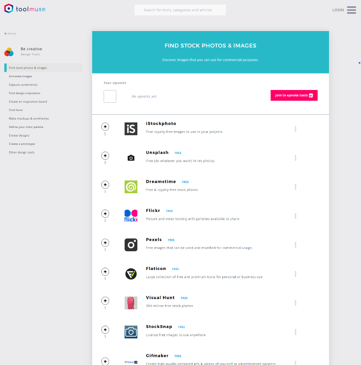Click the Flaticon logo

pyautogui.click(x=131, y=274)
